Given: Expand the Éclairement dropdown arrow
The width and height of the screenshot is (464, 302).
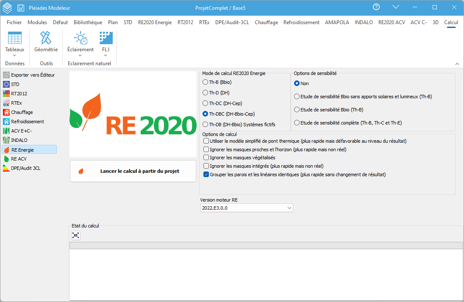Looking at the screenshot, I should (80, 55).
